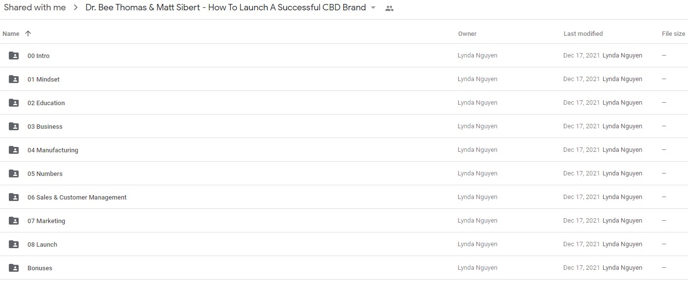Click the folder icon for 02 Education
Image resolution: width=688 pixels, height=286 pixels.
14,103
